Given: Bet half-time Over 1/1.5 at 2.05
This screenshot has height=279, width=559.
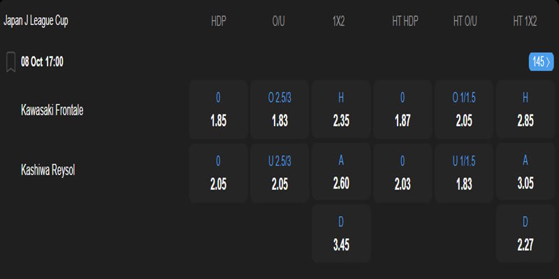Looking at the screenshot, I should click(464, 110).
